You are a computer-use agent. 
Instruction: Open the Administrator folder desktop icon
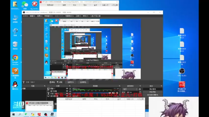point(15,5)
